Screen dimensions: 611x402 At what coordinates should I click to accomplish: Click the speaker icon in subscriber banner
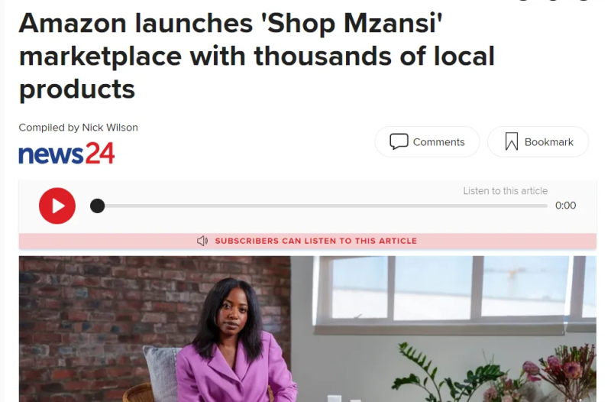point(202,241)
